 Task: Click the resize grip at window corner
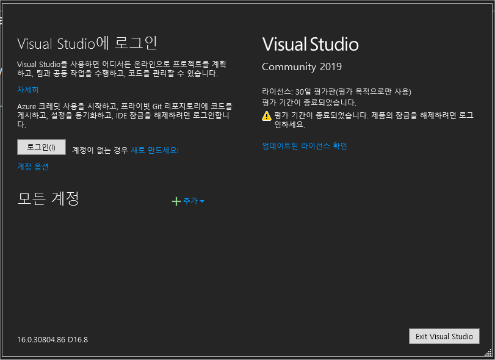coord(488,353)
